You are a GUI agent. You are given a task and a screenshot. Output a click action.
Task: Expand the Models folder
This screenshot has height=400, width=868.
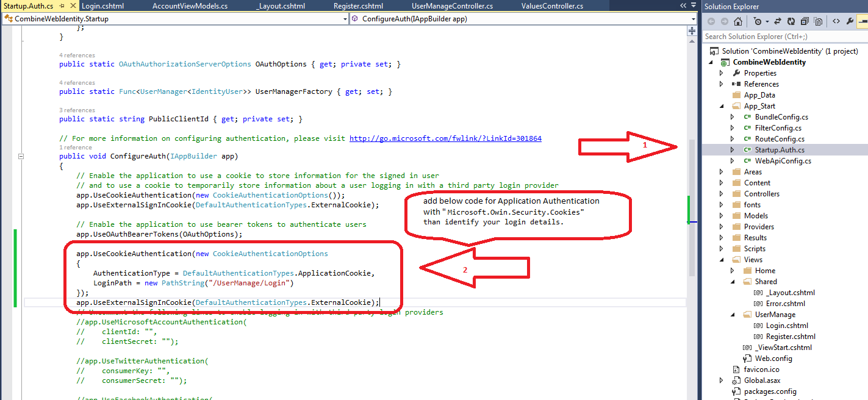click(722, 216)
